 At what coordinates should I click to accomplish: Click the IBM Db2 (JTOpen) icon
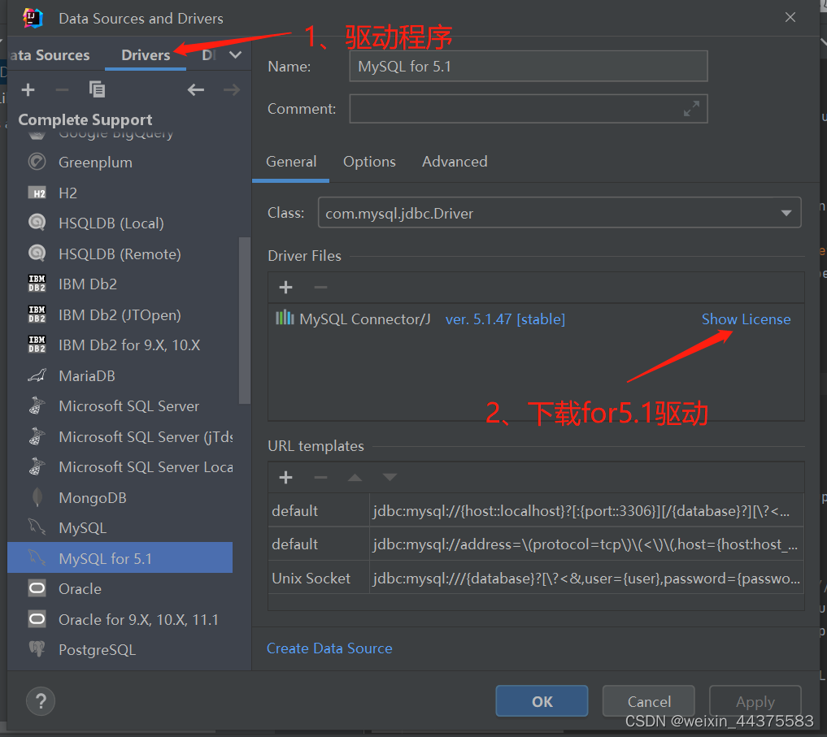[x=37, y=314]
